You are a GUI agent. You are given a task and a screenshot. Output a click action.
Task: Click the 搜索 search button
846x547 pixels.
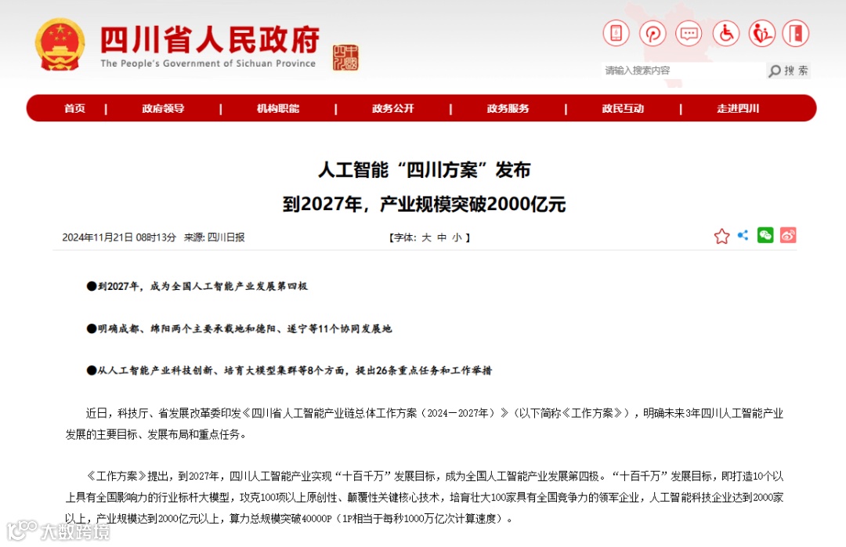(789, 71)
